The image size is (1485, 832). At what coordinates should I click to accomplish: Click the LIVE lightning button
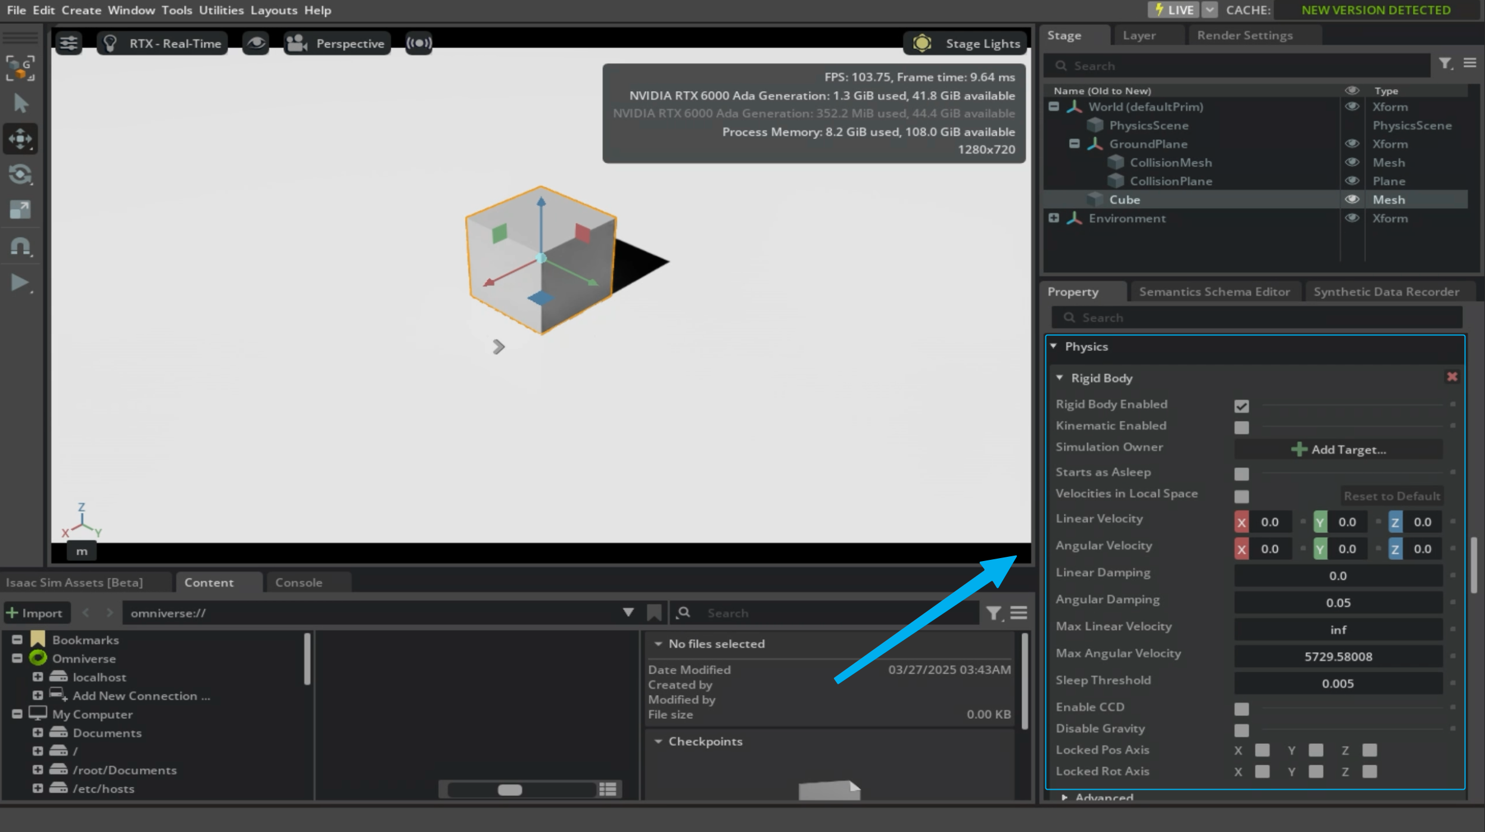tap(1173, 10)
